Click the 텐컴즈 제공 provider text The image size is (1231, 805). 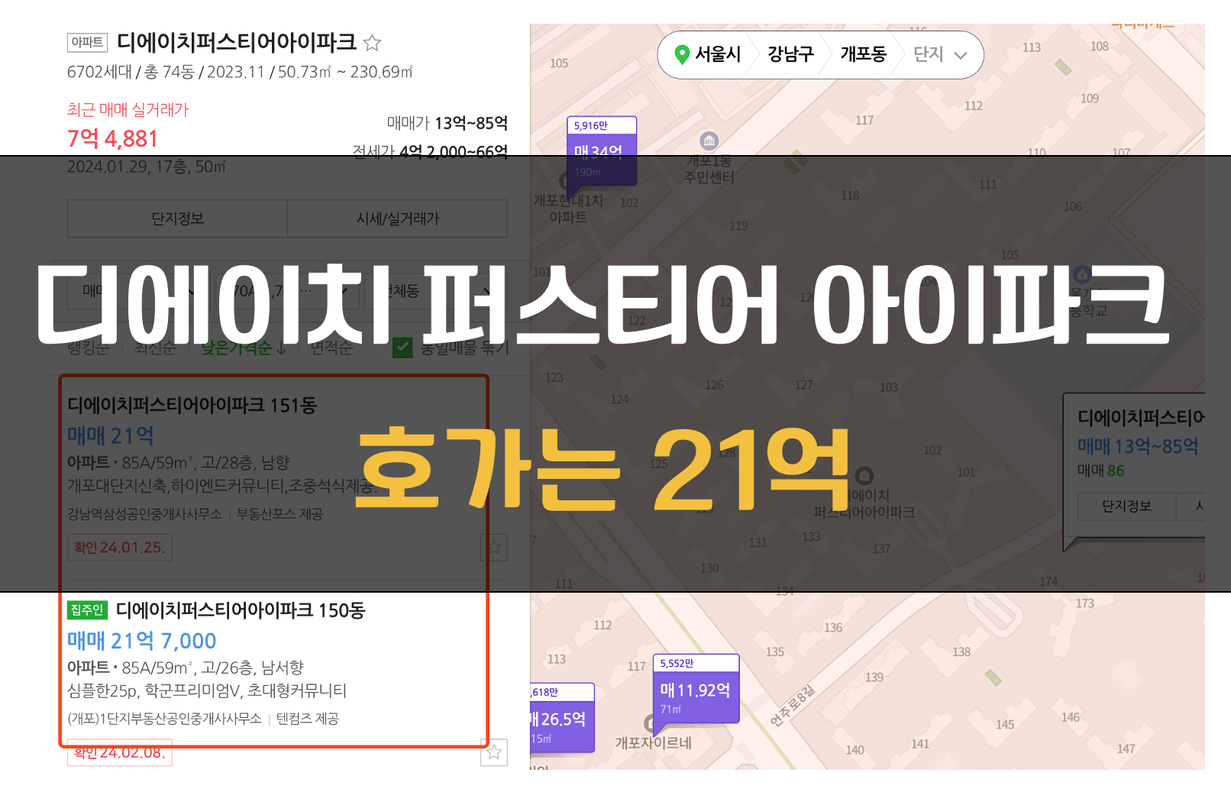point(308,719)
